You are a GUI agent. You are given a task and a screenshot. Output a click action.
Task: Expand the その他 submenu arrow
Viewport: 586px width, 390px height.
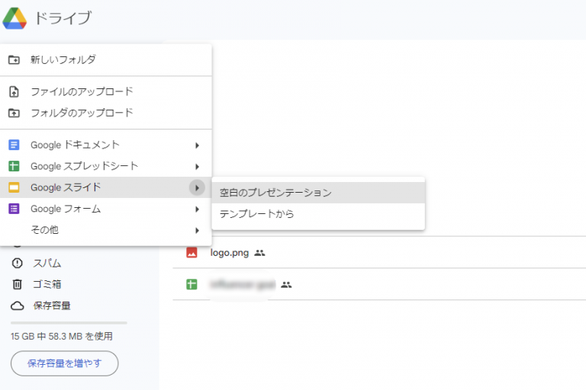click(x=197, y=230)
